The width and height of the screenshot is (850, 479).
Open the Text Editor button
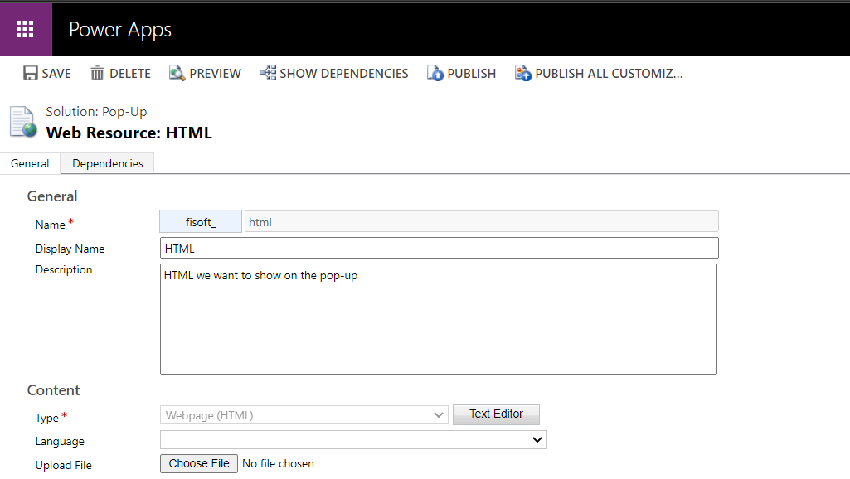[496, 414]
